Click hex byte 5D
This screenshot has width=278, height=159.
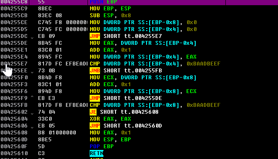pos(41,147)
